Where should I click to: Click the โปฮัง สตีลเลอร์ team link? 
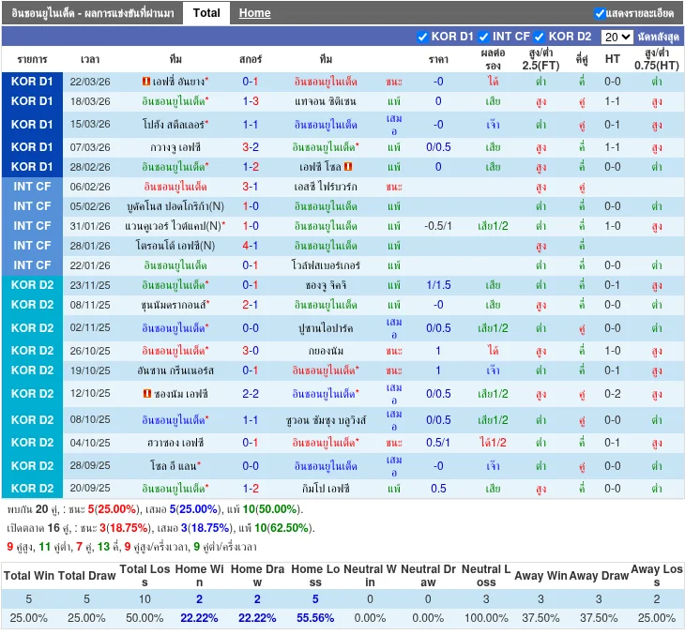click(x=173, y=125)
